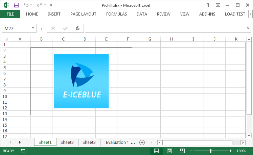
Task: Open the REVIEW tab
Action: (164, 14)
